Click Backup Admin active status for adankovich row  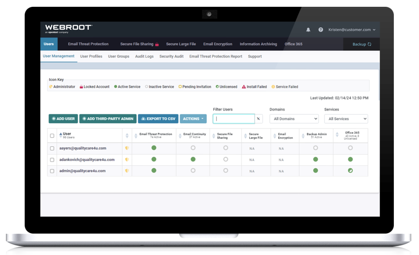pos(316,159)
